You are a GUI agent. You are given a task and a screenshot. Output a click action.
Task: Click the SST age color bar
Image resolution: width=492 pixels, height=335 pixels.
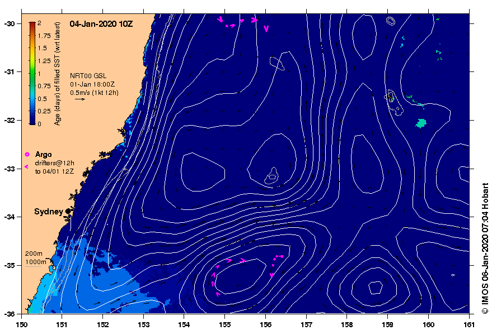[x=32, y=73]
